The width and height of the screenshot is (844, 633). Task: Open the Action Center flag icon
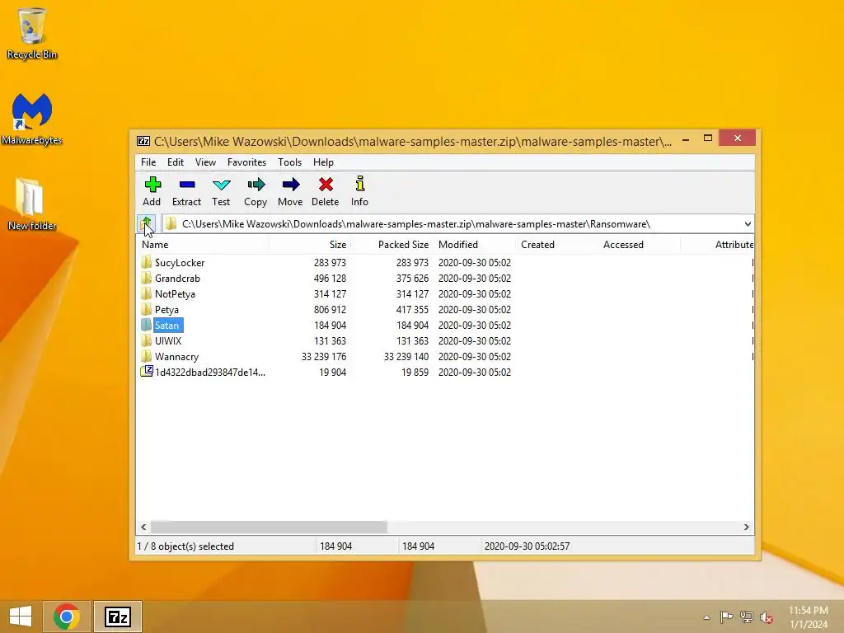726,617
